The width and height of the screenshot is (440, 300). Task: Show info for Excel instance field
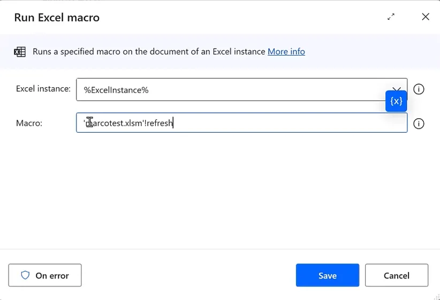click(419, 89)
